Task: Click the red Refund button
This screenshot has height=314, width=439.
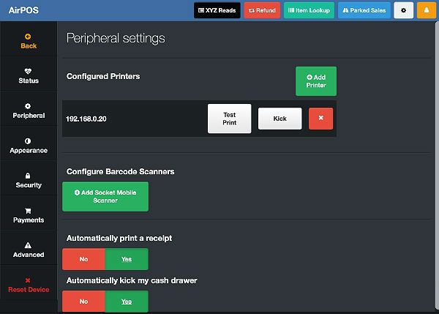Action: point(262,10)
